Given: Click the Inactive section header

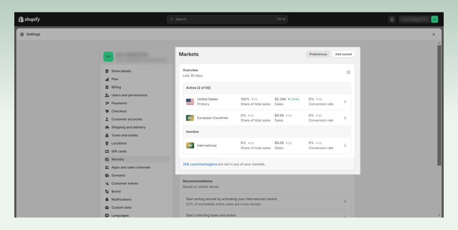Looking at the screenshot, I should (x=192, y=132).
